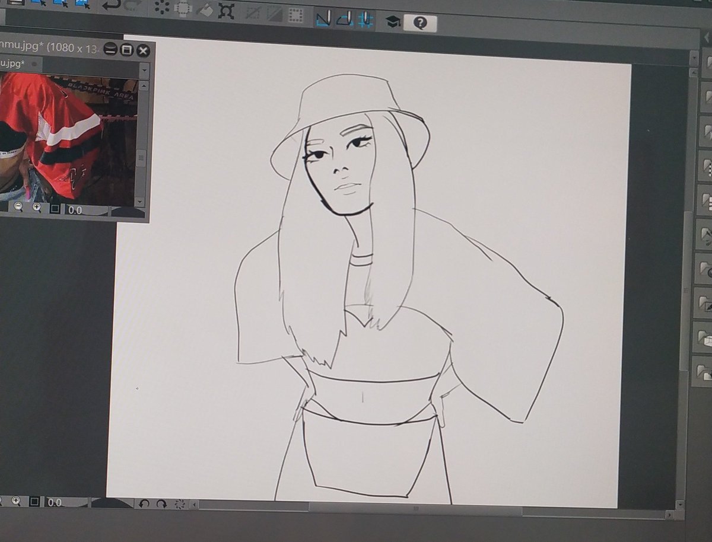Screen dimensions: 712x542
Task: Click the crossed-arrows move icon on the toolbar
Action: tap(227, 8)
